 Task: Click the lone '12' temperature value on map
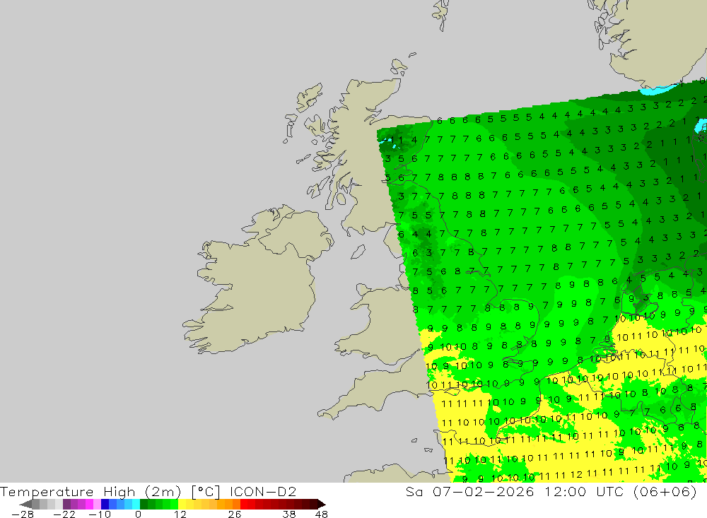pos(575,473)
